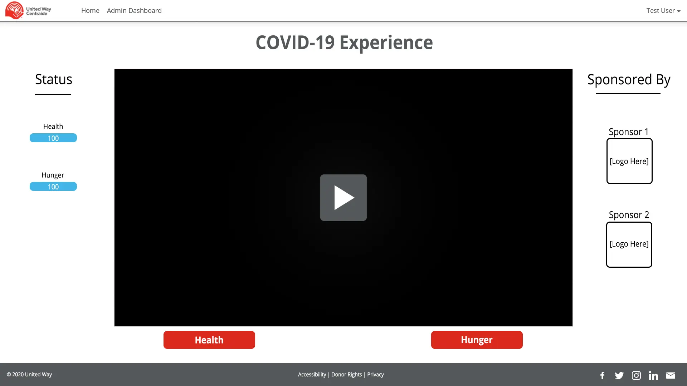Screen dimensions: 687x386
Task: Click the Accessibility footer link
Action: (x=312, y=375)
